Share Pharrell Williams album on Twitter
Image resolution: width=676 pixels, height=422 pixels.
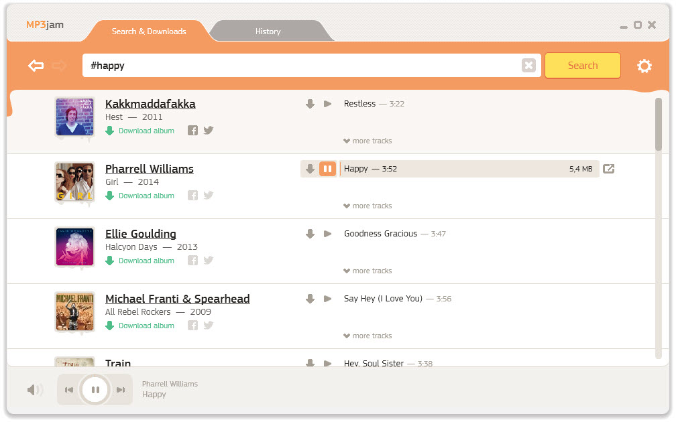click(209, 195)
